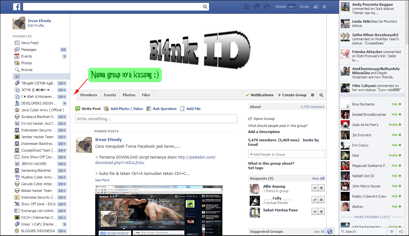
Task: Click the Facebook search field
Action: point(113,7)
